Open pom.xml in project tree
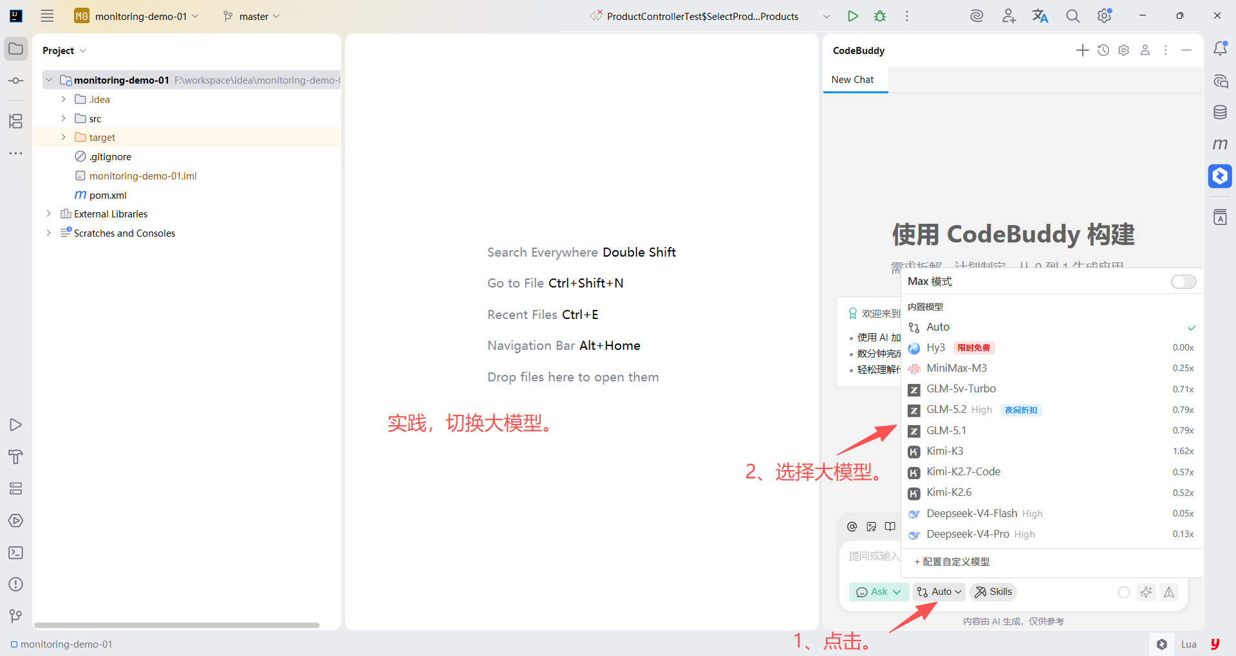Image resolution: width=1236 pixels, height=656 pixels. 108,195
